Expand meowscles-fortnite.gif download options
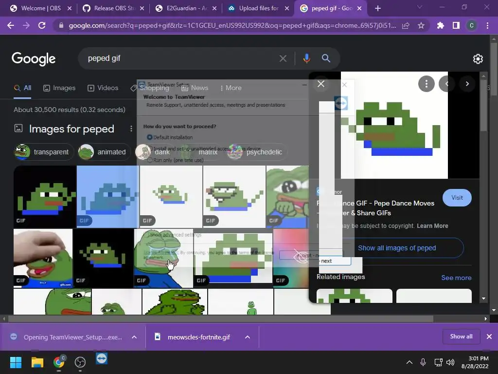The height and width of the screenshot is (374, 498). pyautogui.click(x=248, y=337)
